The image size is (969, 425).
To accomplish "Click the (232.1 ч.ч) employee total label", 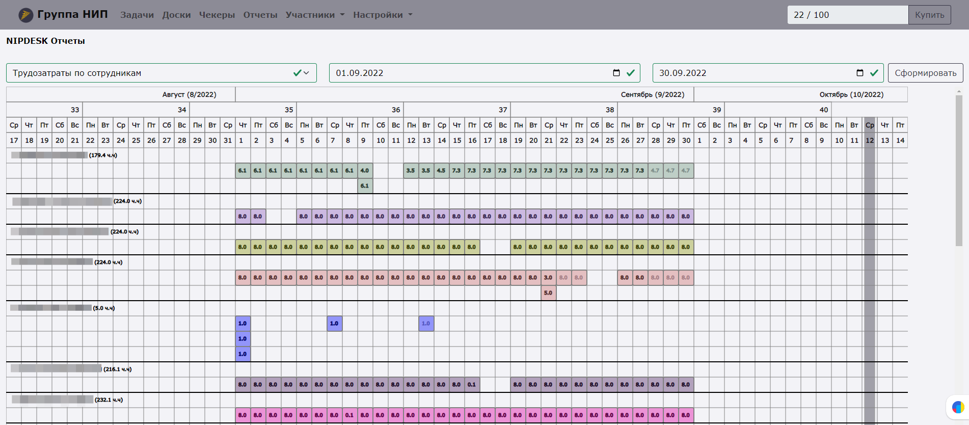I will click(109, 400).
